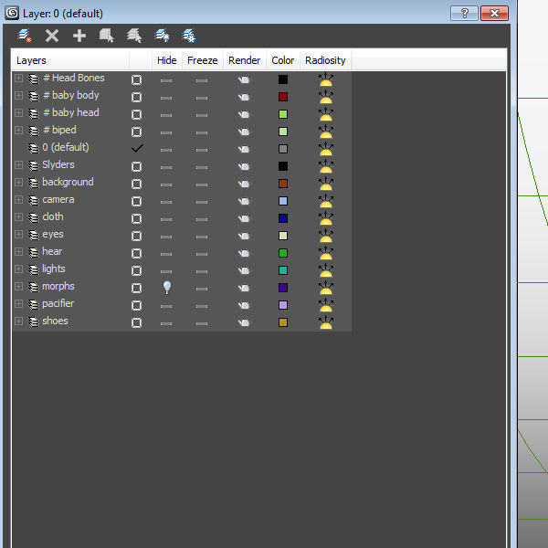
Task: Click the Delete Layer X icon
Action: pyautogui.click(x=52, y=36)
